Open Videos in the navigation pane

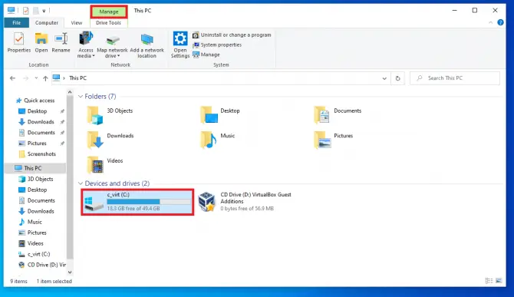pos(35,243)
